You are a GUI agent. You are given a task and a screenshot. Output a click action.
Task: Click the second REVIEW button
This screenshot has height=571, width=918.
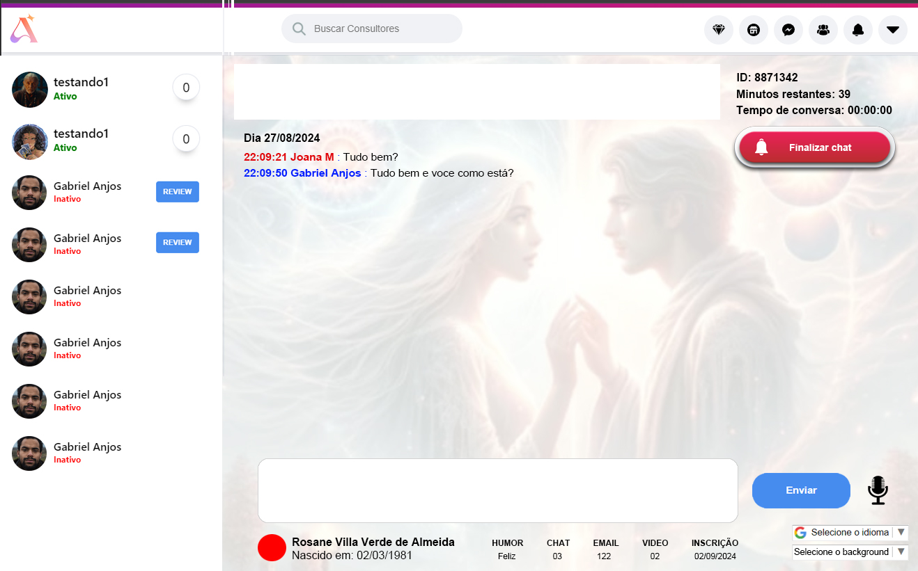coord(178,243)
